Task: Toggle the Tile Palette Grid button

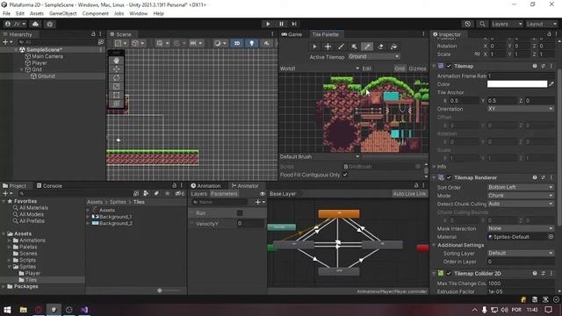Action: 400,68
